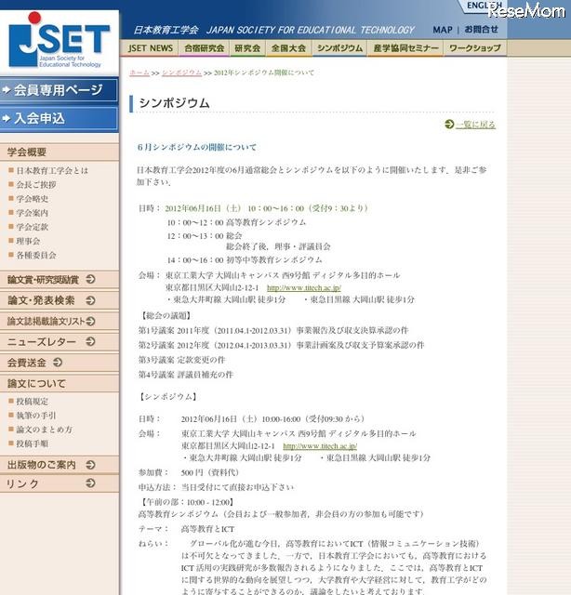571x595 pixels.
Task: Open the 研究会 tab
Action: coord(247,48)
